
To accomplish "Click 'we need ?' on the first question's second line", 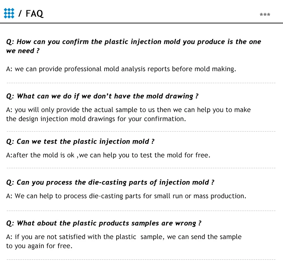I will tap(23, 51).
